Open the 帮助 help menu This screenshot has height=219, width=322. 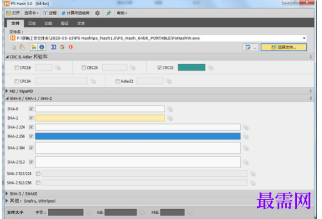click(x=122, y=13)
